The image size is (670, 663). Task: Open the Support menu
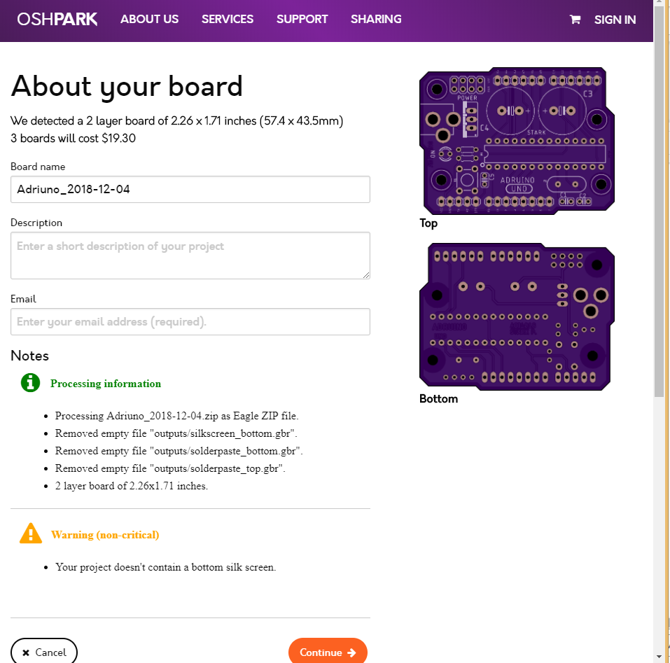point(302,20)
